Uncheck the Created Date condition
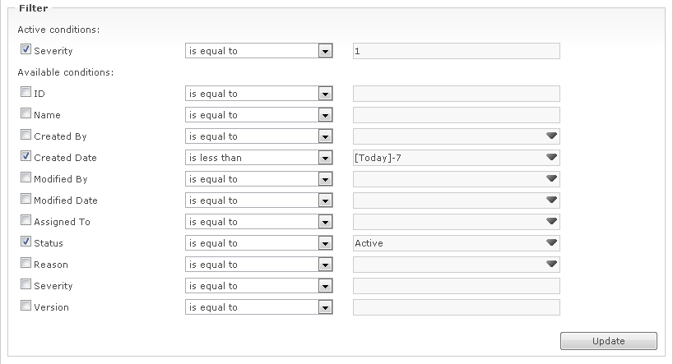This screenshot has width=673, height=364. click(x=26, y=158)
